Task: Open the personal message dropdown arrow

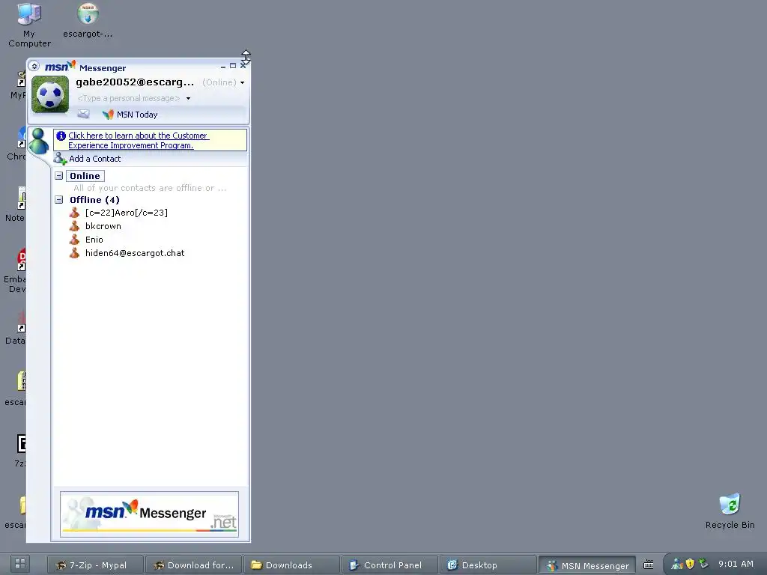Action: tap(188, 98)
